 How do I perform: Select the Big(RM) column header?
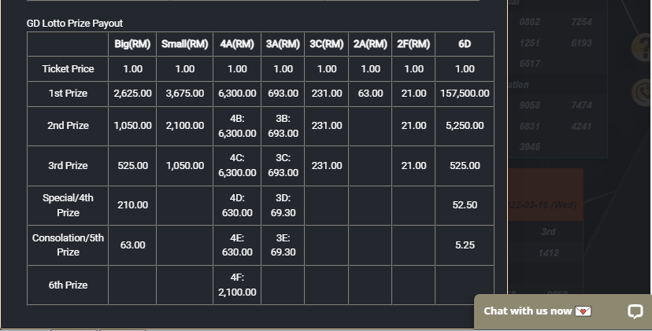click(x=132, y=44)
